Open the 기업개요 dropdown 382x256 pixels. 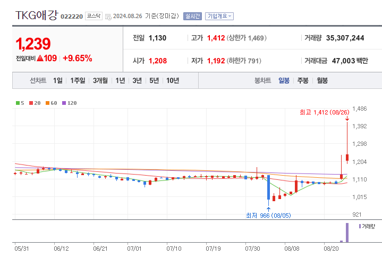click(219, 16)
